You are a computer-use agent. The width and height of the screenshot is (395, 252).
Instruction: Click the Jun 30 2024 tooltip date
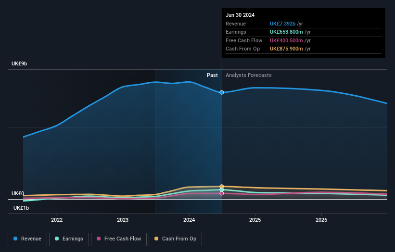point(240,15)
